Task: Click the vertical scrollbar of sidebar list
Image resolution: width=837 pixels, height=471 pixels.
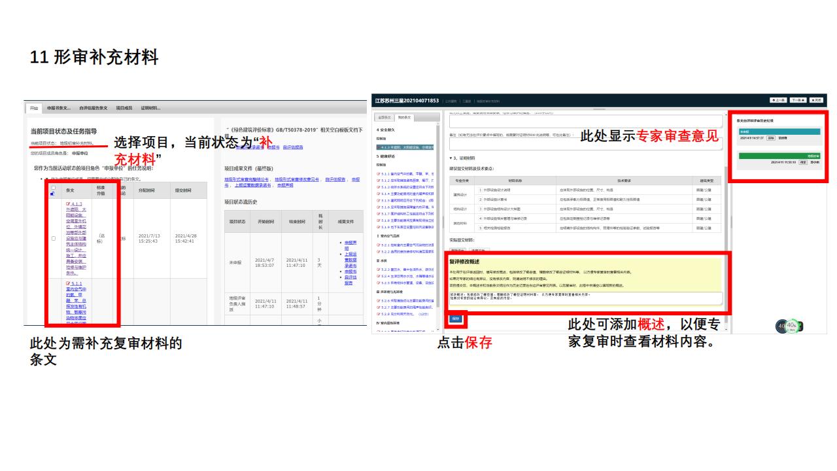Action: click(438, 216)
